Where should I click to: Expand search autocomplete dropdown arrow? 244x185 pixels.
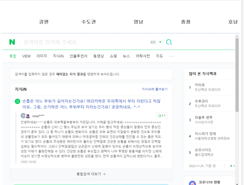(x=160, y=42)
